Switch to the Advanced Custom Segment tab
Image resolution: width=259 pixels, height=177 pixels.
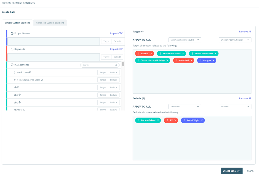coord(50,23)
